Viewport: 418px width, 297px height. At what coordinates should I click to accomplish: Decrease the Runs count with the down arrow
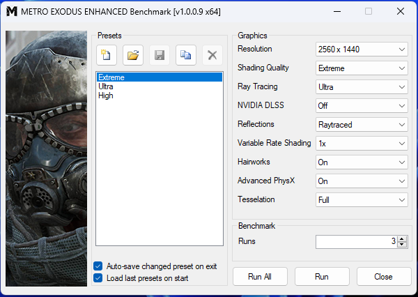point(402,245)
